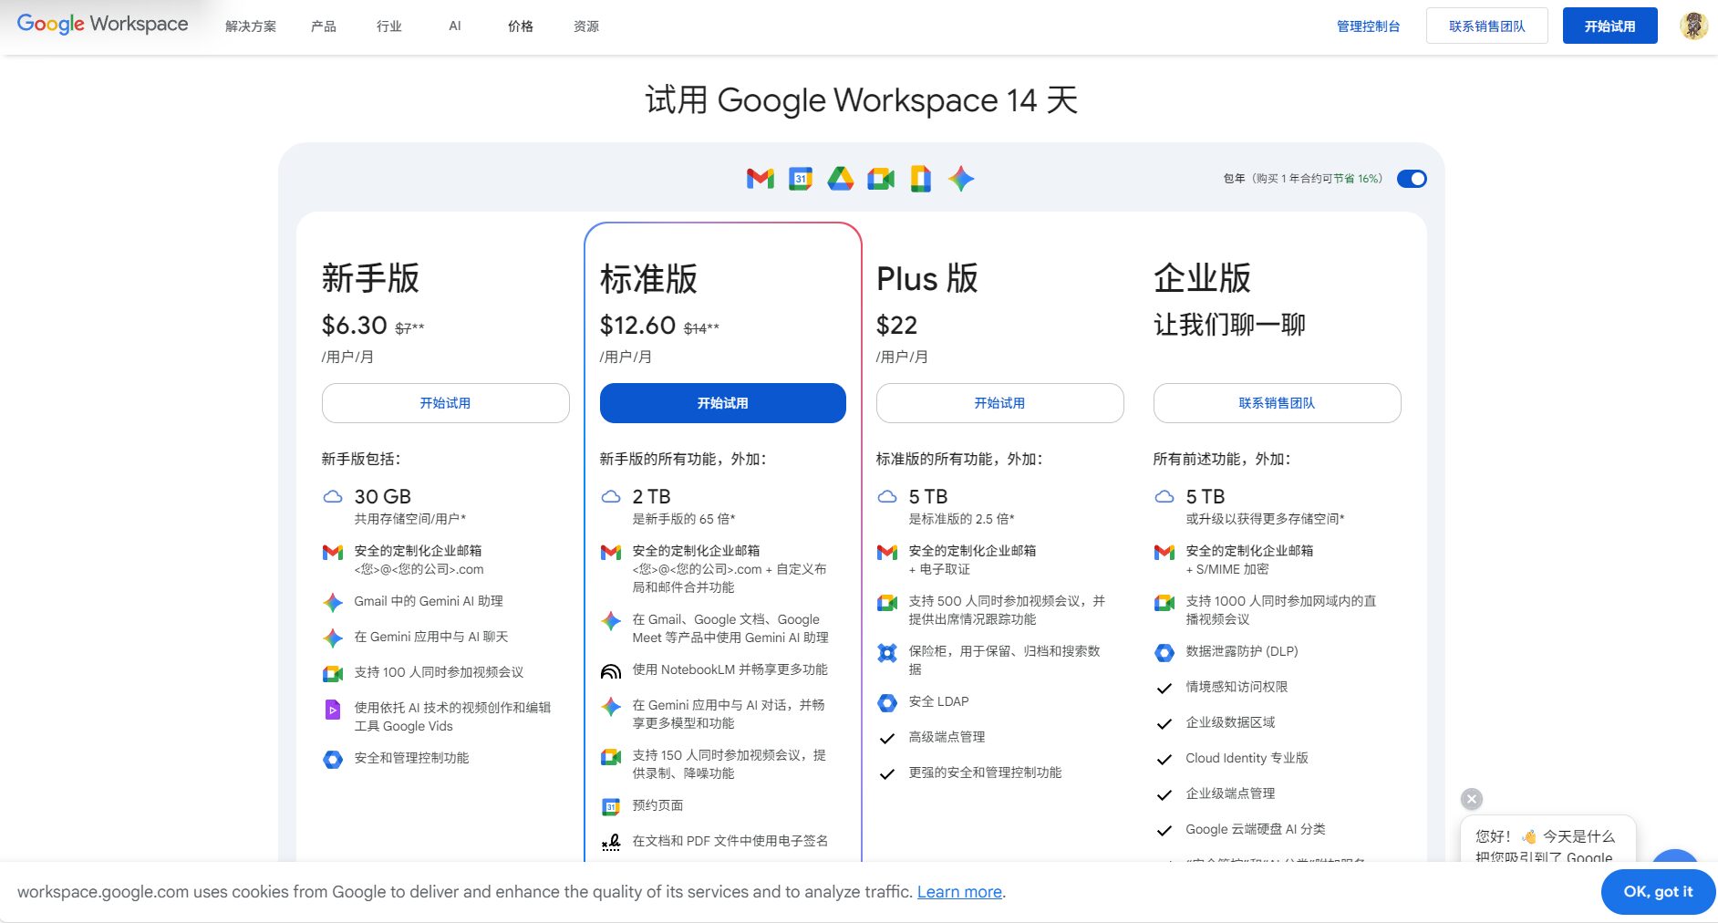Image resolution: width=1718 pixels, height=923 pixels.
Task: Click the Google Calendar icon in product row
Action: (x=800, y=179)
